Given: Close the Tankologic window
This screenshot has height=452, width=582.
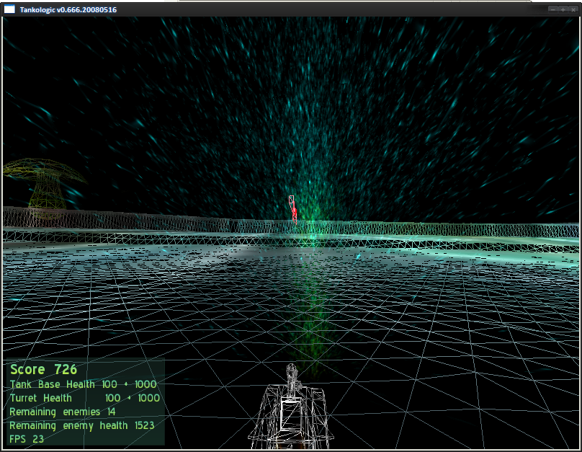Looking at the screenshot, I should coord(573,9).
